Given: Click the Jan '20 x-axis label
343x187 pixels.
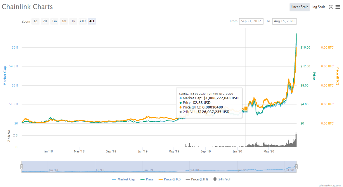Looking at the screenshot, I should tap(238, 151).
